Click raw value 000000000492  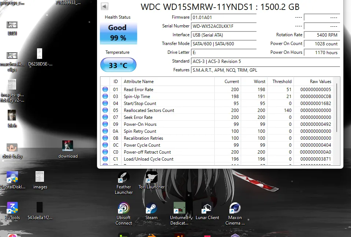(315, 124)
